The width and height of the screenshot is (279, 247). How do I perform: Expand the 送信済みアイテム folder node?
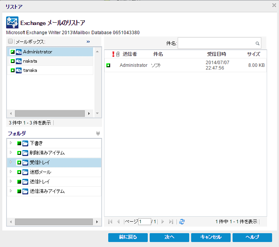(11, 191)
